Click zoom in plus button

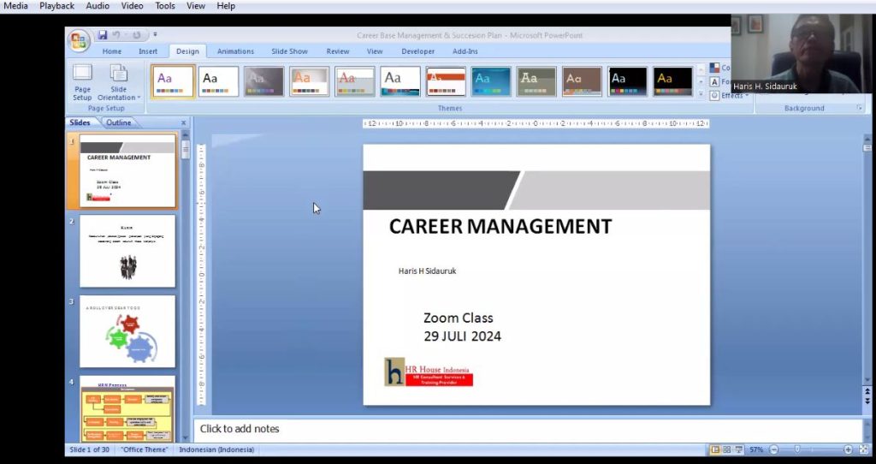[x=848, y=449]
